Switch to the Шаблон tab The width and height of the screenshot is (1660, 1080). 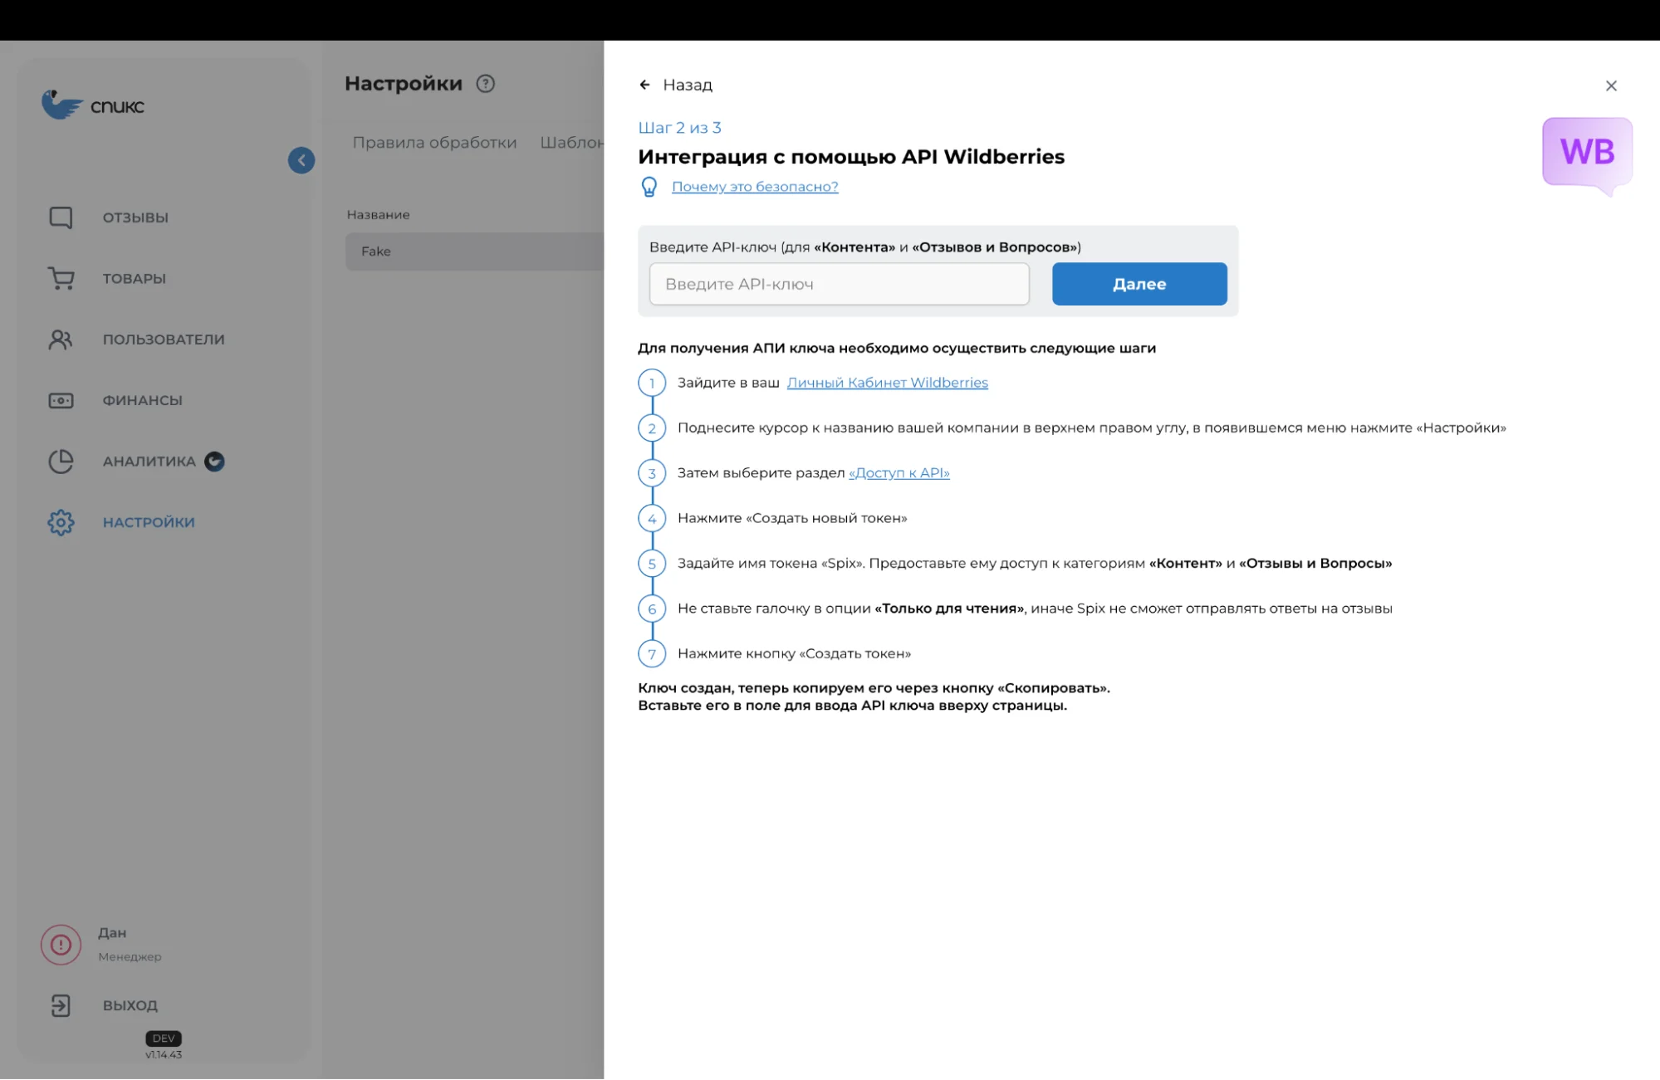tap(571, 143)
